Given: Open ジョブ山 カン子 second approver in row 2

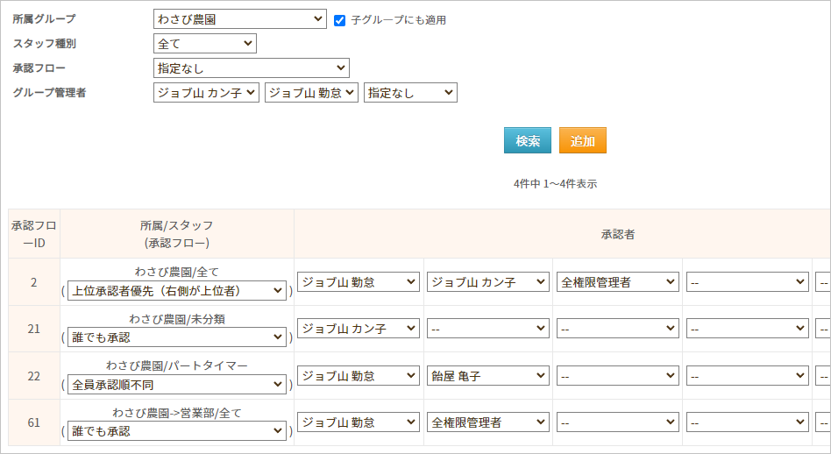Looking at the screenshot, I should (488, 281).
